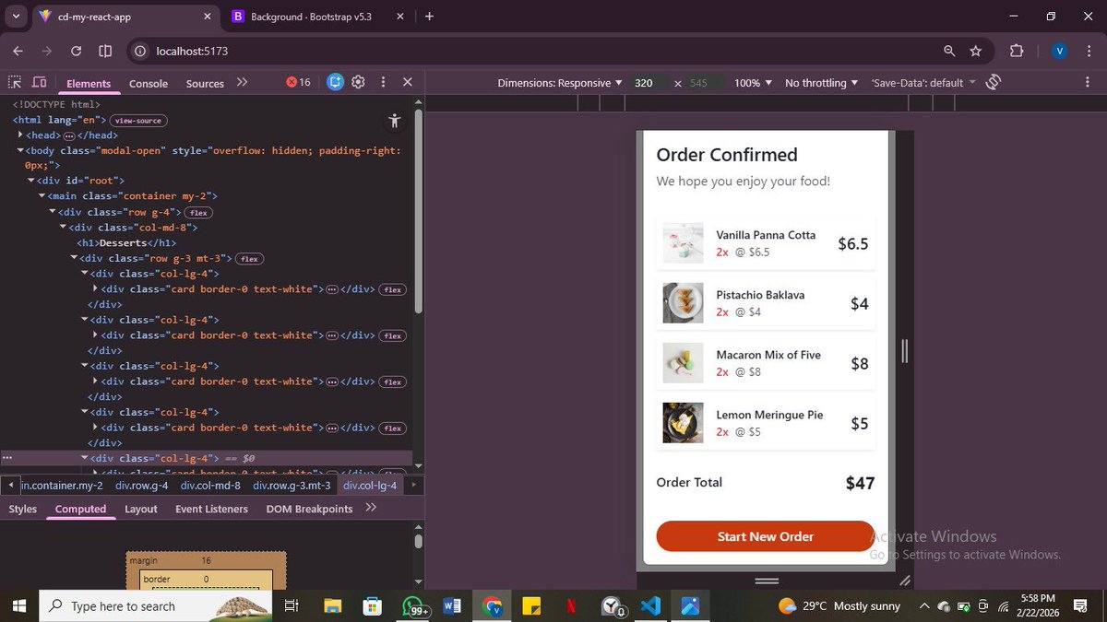Toggle the device toolbar icon in DevTools
This screenshot has width=1107, height=622.
point(40,82)
